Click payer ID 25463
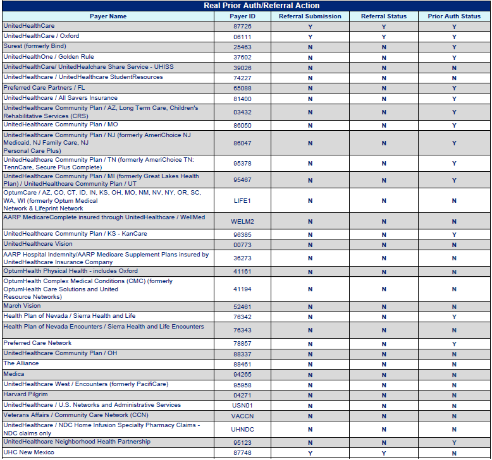This screenshot has height=460, width=492. pyautogui.click(x=242, y=47)
